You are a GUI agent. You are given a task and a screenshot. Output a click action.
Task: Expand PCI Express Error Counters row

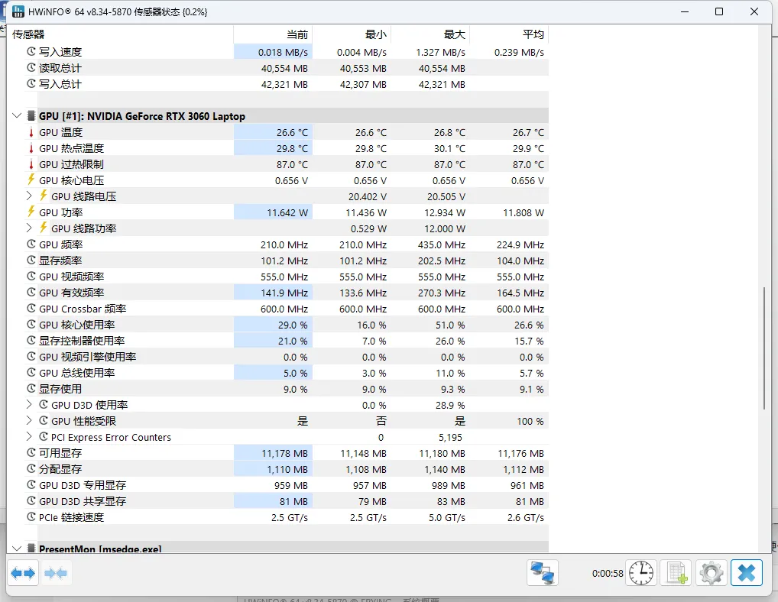(29, 436)
